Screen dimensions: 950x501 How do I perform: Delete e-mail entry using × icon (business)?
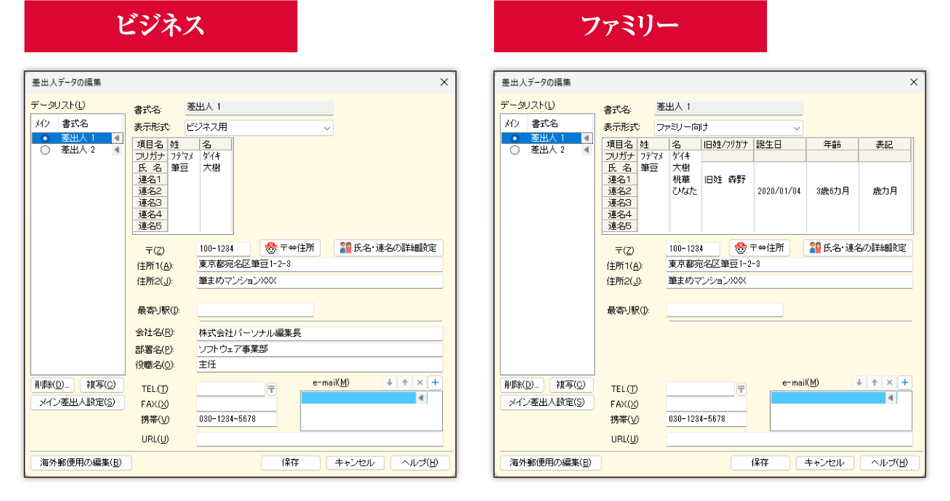tap(420, 382)
